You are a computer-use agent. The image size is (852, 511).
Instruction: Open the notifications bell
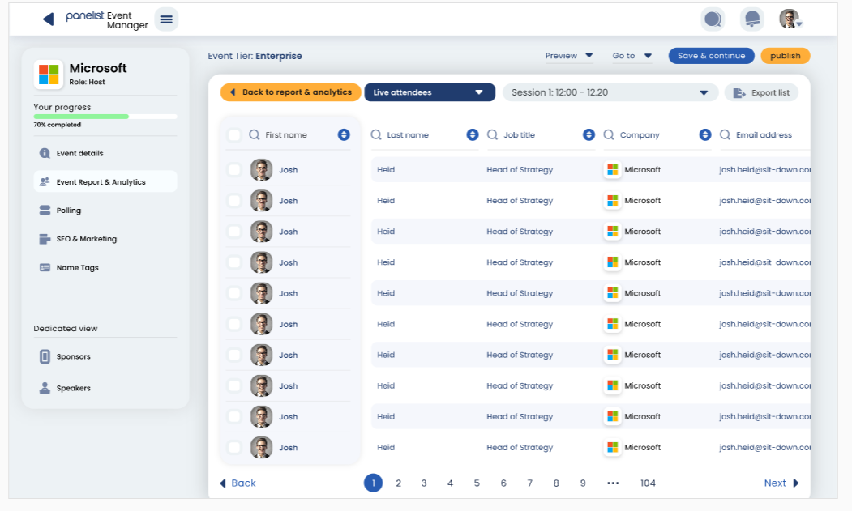(x=752, y=19)
